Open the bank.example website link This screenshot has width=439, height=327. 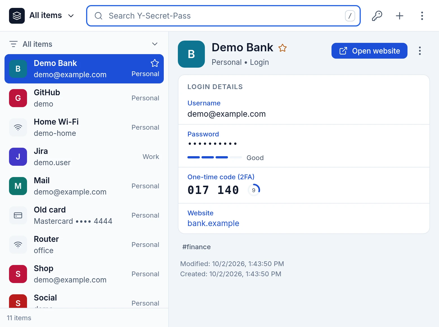tap(213, 223)
